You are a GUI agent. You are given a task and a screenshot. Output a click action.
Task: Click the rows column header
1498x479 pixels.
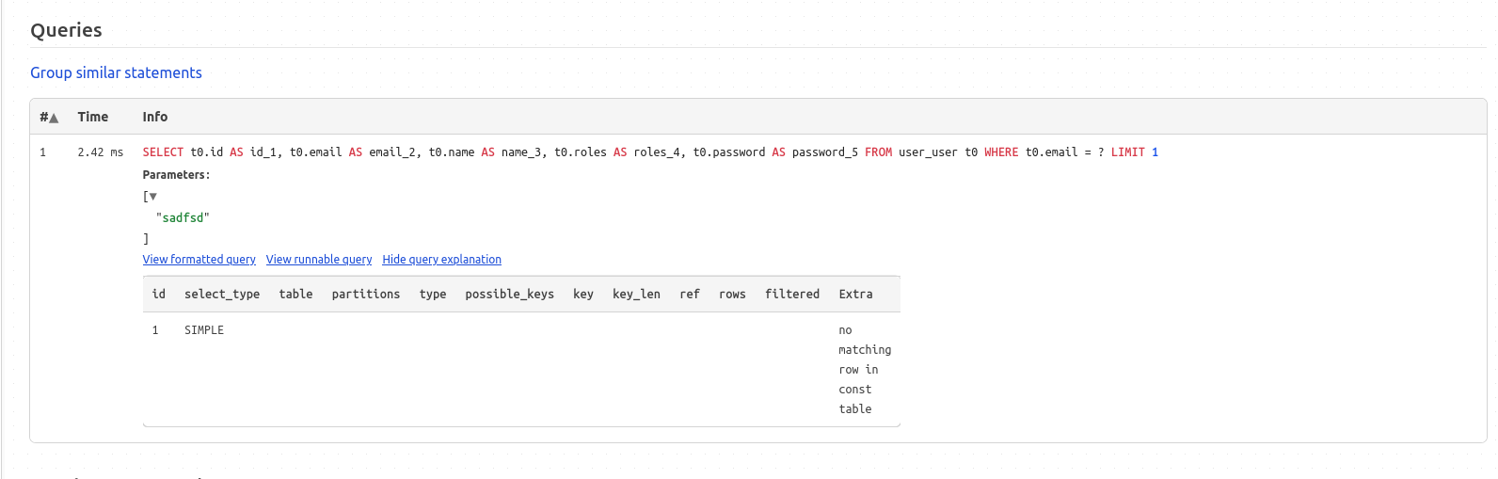pyautogui.click(x=732, y=295)
